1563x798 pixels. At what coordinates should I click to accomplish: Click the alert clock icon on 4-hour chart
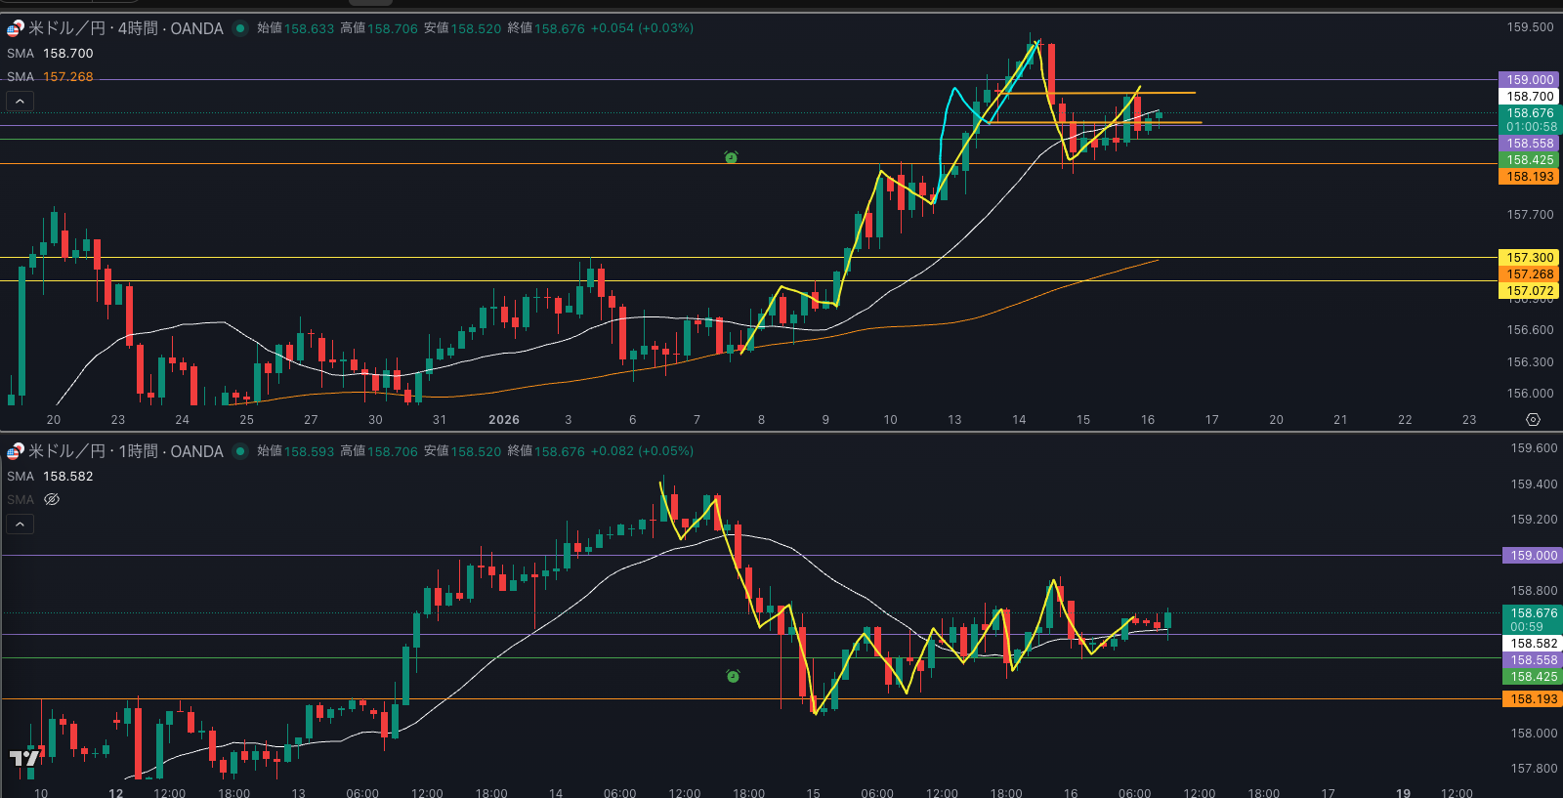[x=731, y=157]
